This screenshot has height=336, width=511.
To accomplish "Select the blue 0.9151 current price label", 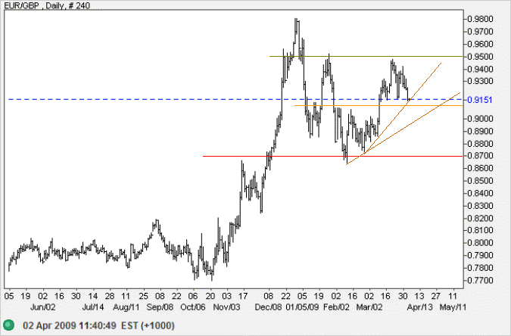I will (480, 100).
